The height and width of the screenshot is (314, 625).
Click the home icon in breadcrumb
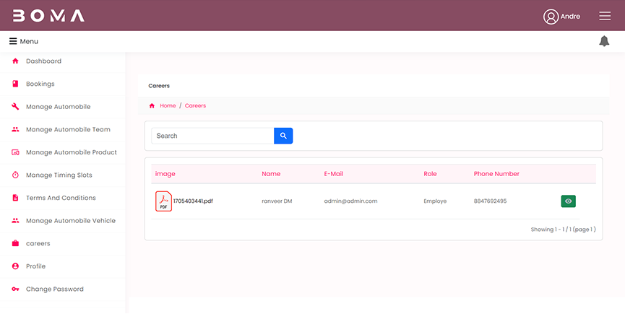pos(152,105)
